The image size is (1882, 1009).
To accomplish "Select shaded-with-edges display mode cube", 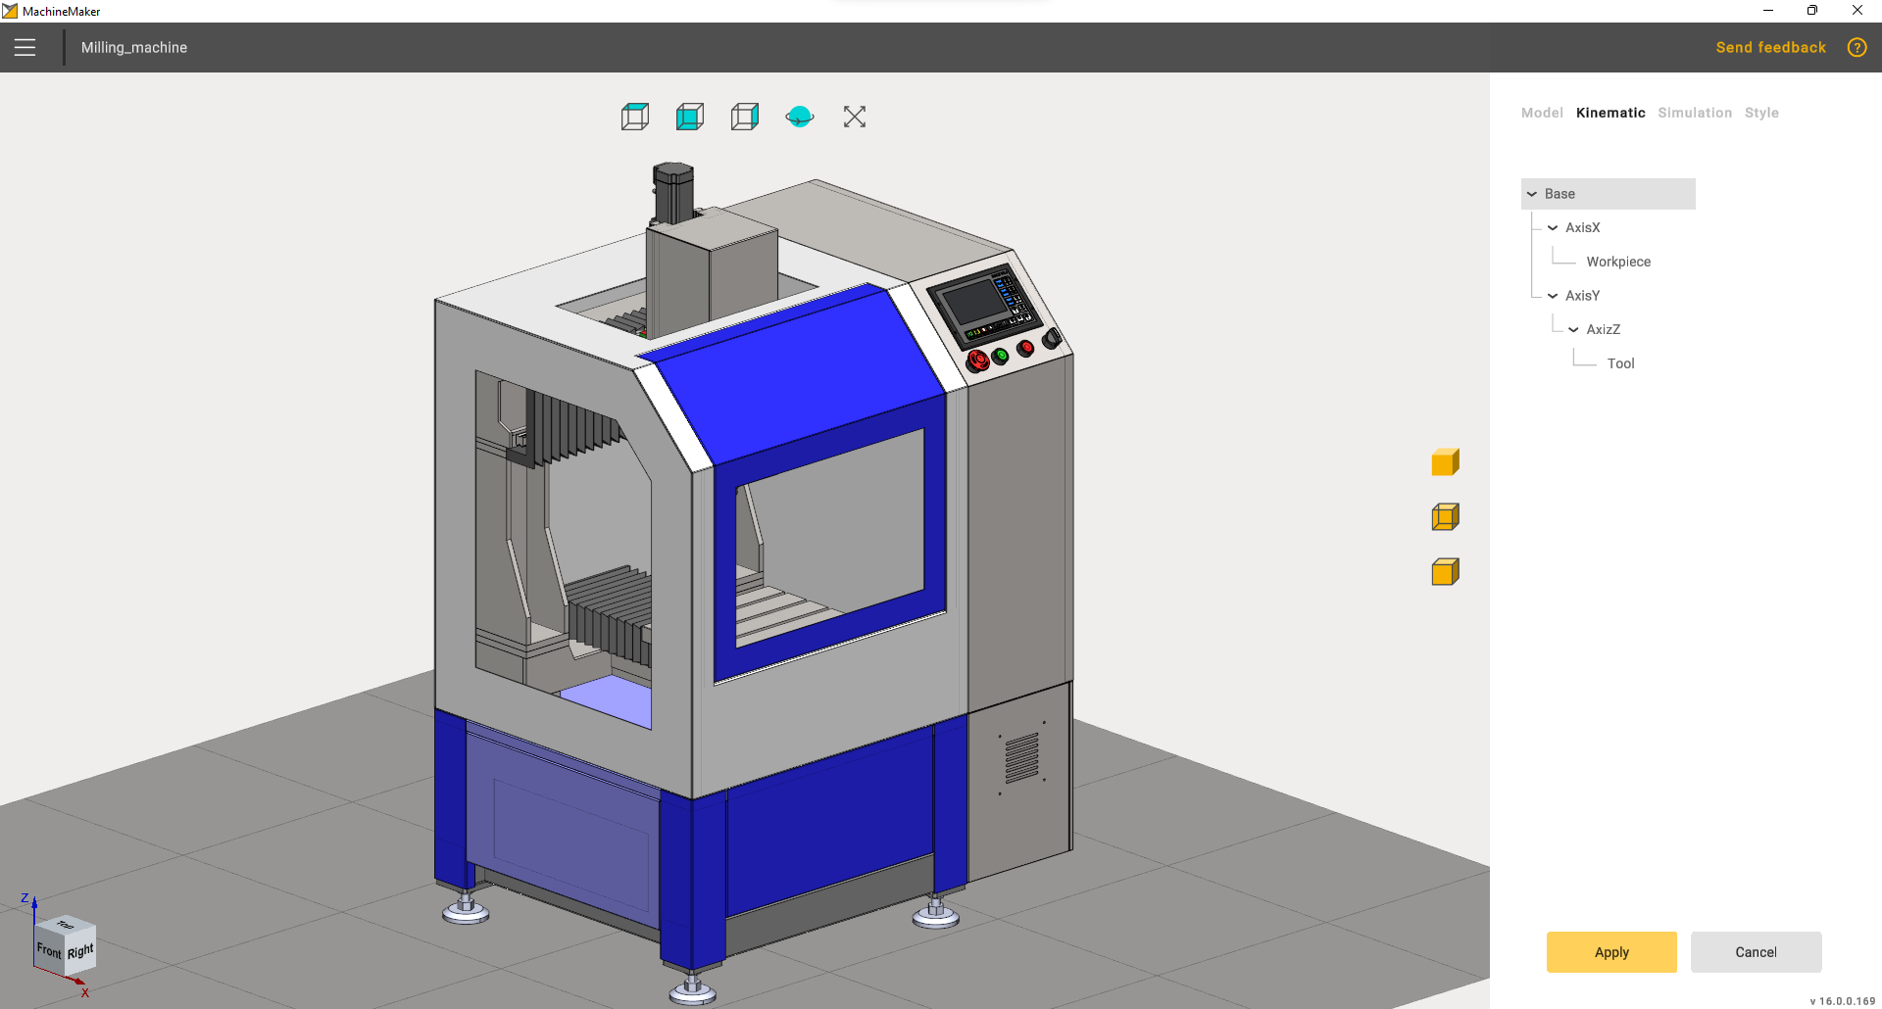I will pyautogui.click(x=1445, y=572).
